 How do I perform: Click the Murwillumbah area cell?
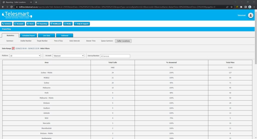point(46,128)
